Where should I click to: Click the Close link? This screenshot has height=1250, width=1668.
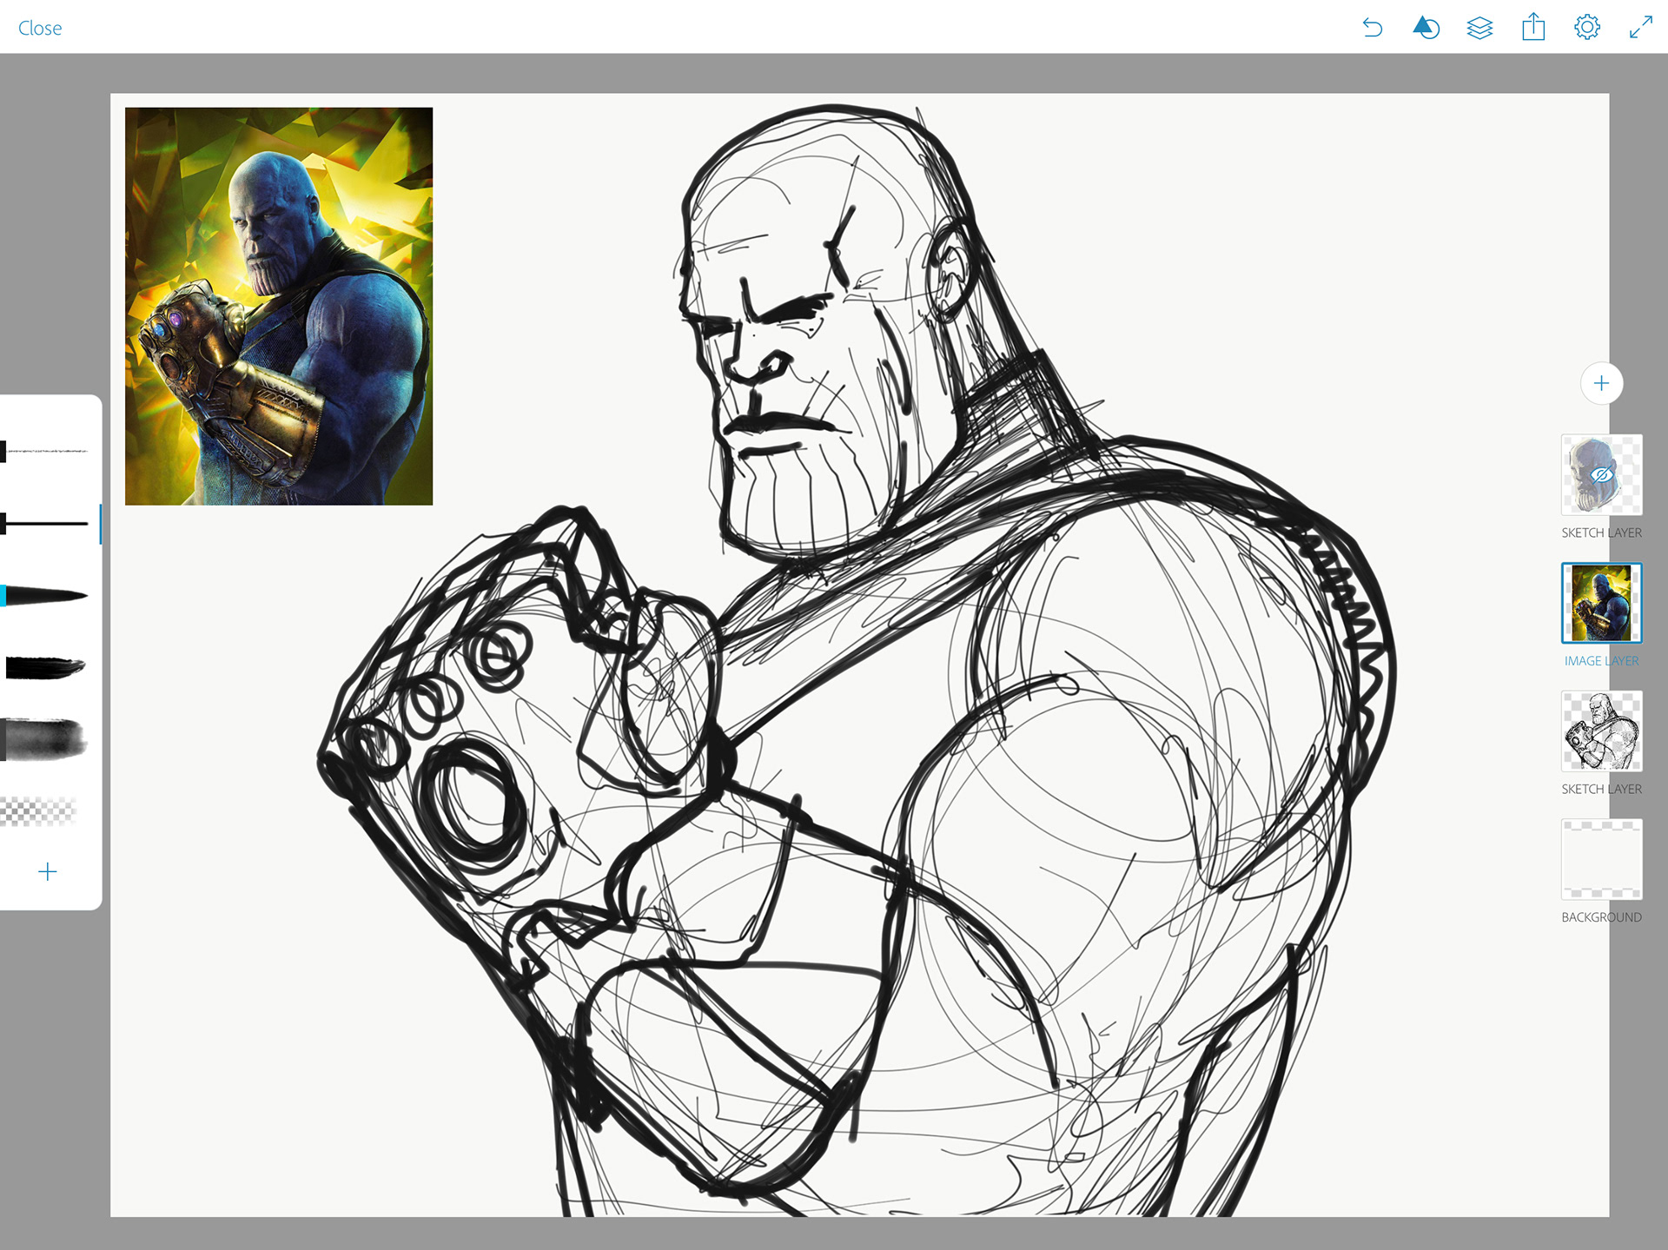click(40, 28)
